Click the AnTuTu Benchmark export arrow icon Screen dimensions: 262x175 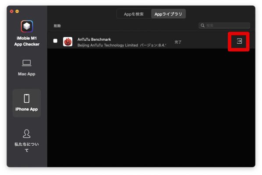pyautogui.click(x=239, y=41)
